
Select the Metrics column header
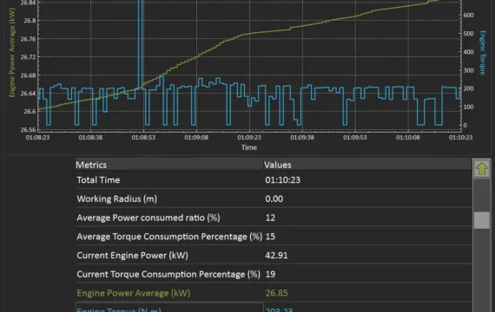click(x=169, y=165)
